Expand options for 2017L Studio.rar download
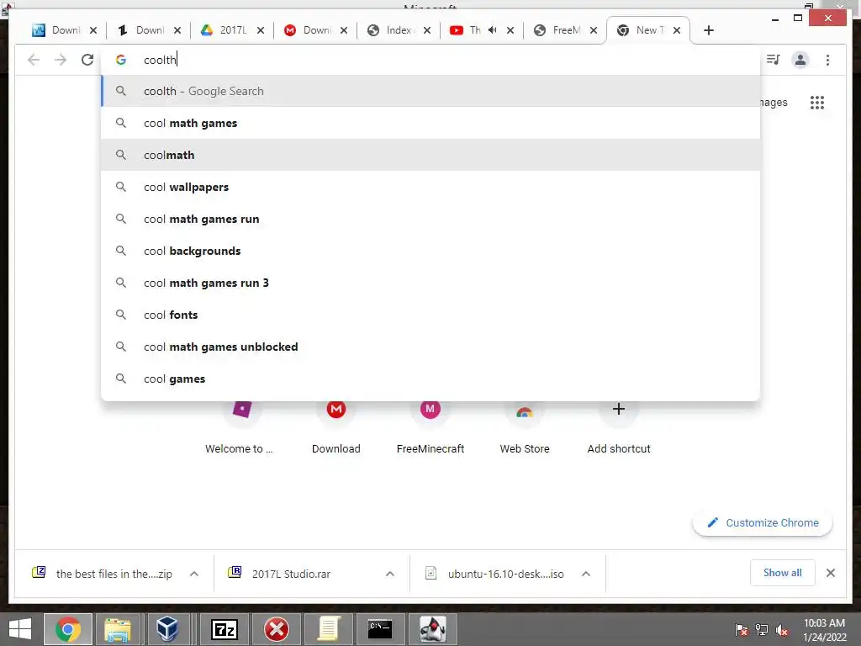861x646 pixels. (x=390, y=574)
